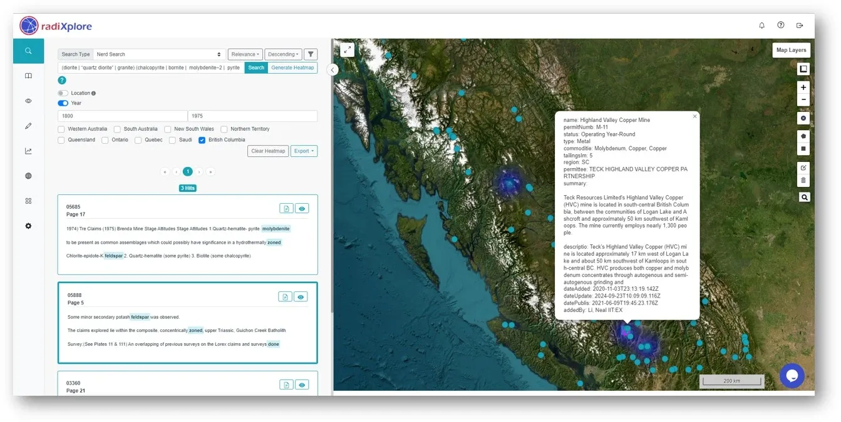
Task: Open the map search magnifier
Action: coord(804,197)
